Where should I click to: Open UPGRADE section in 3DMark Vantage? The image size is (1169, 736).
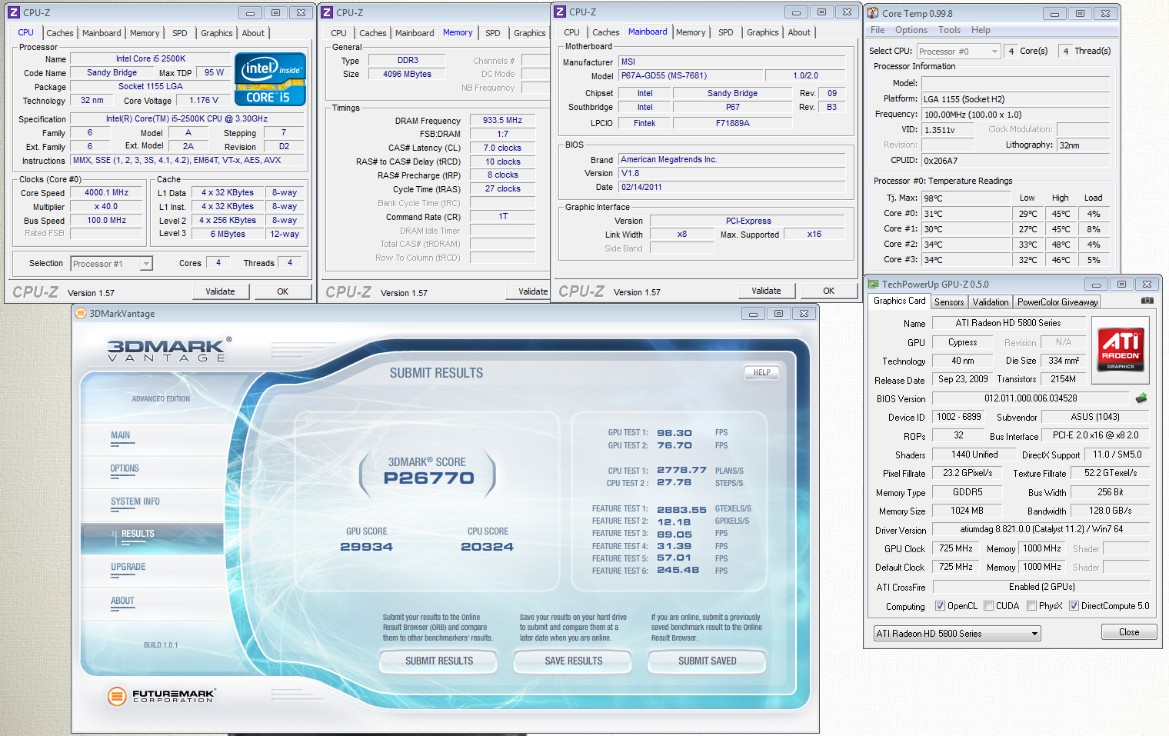pyautogui.click(x=128, y=567)
